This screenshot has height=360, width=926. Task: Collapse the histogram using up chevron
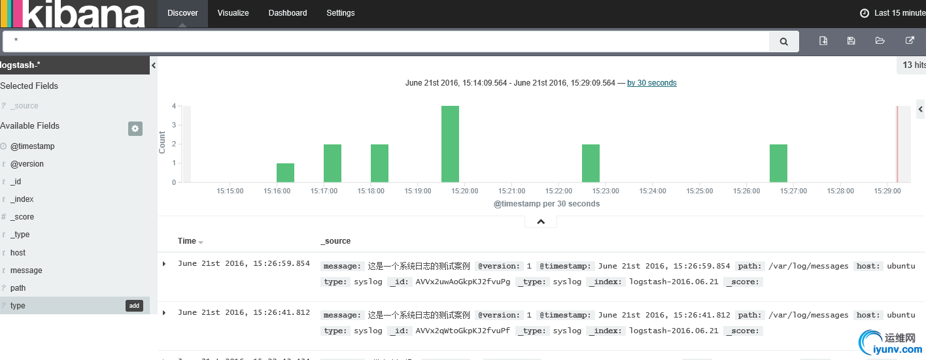click(541, 221)
